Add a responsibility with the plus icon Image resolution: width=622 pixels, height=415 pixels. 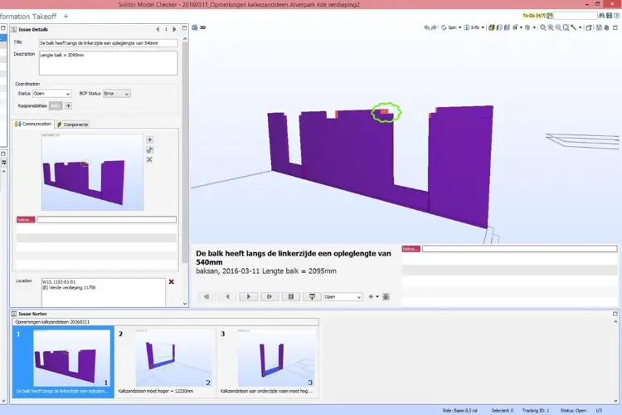click(69, 105)
